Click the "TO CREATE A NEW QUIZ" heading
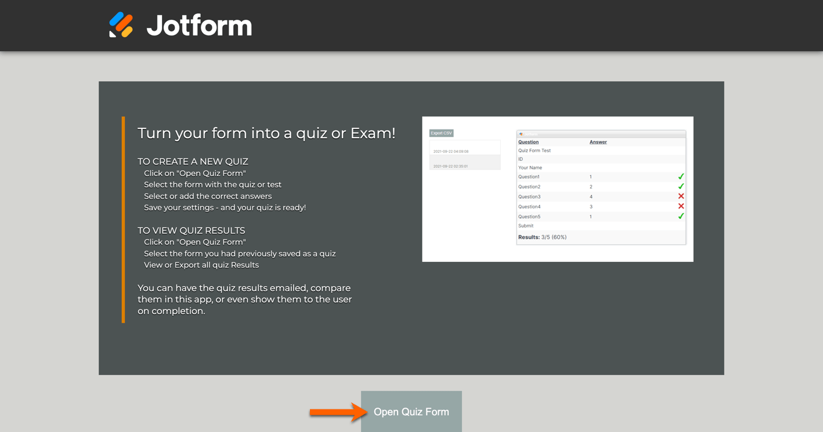823x432 pixels. pos(193,161)
